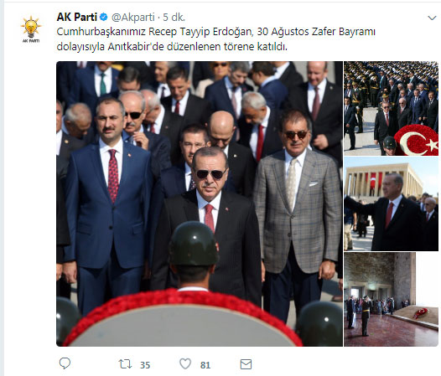441x376 pixels.
Task: Open the AK Parti display name
Action: (77, 17)
